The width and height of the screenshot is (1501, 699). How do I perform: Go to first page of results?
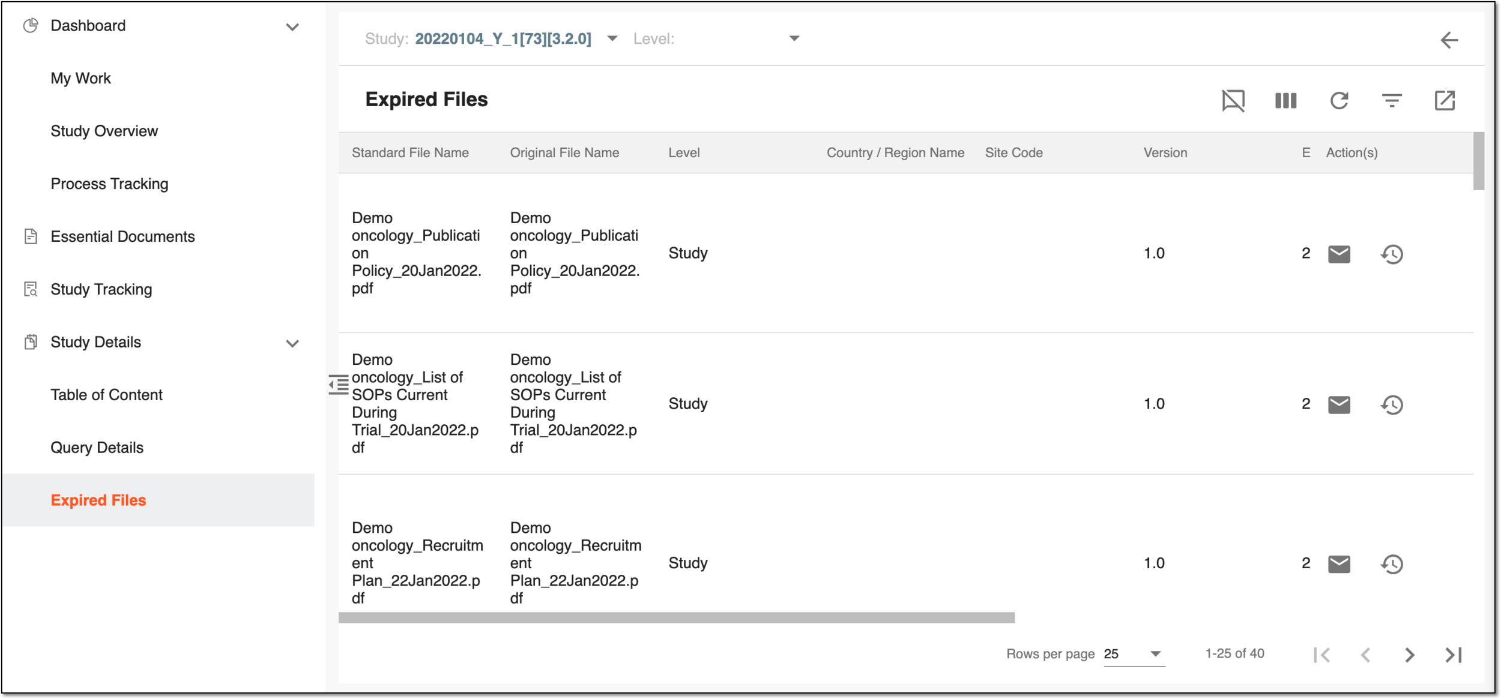click(x=1321, y=655)
